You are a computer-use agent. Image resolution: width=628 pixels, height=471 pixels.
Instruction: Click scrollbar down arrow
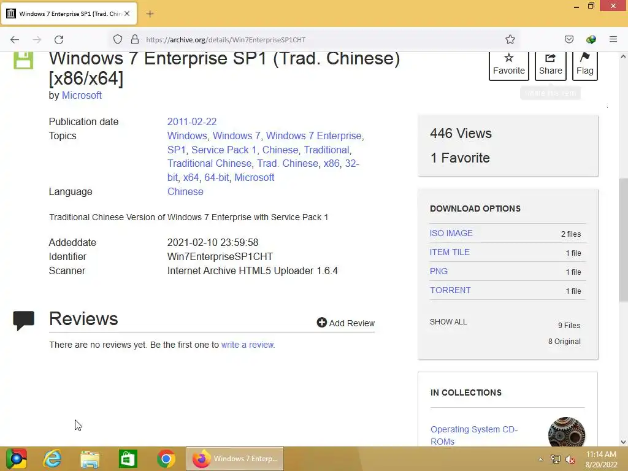(623, 442)
